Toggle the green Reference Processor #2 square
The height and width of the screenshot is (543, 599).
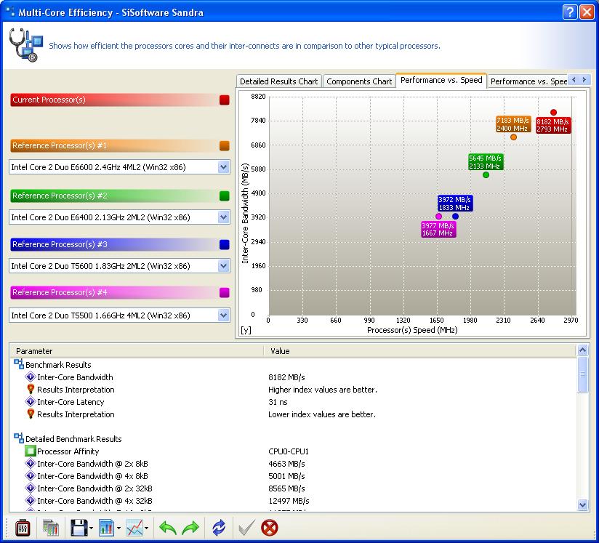coord(224,196)
